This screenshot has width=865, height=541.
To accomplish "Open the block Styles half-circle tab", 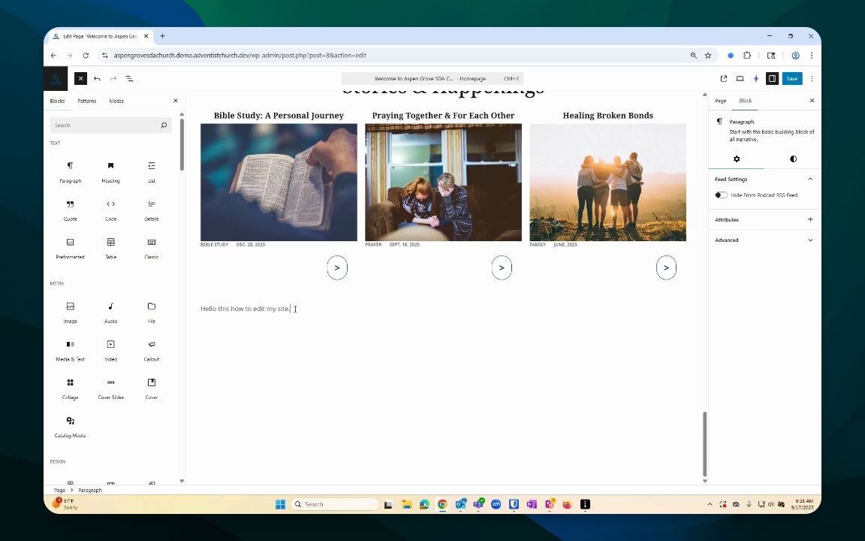I will click(793, 159).
